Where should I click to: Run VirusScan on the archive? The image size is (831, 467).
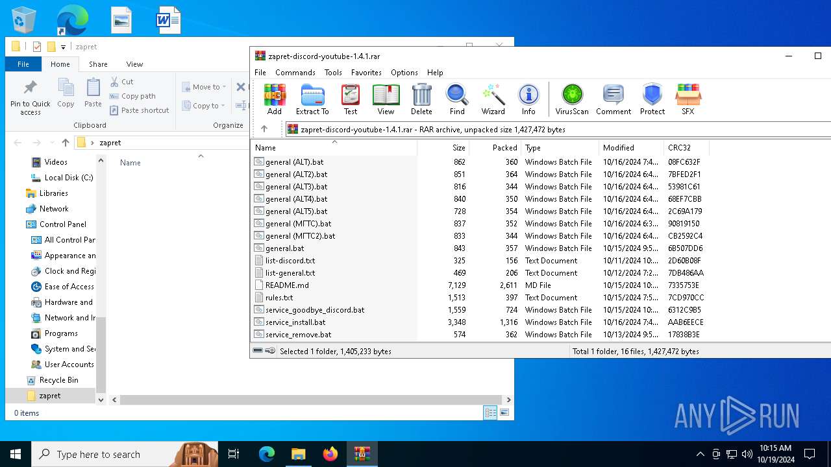pos(572,100)
